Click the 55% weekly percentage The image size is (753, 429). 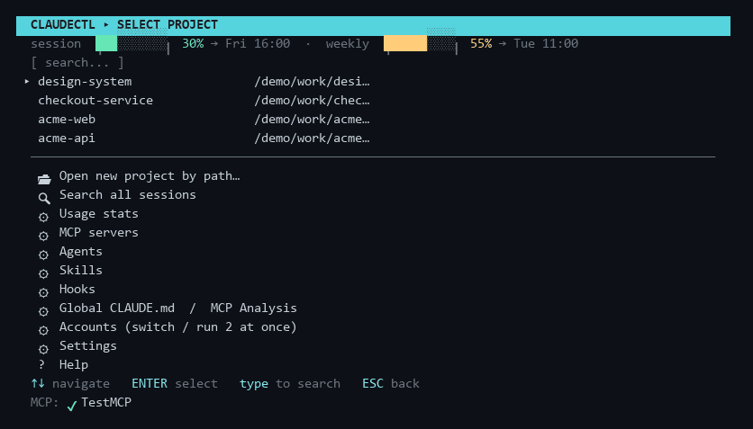pyautogui.click(x=481, y=43)
